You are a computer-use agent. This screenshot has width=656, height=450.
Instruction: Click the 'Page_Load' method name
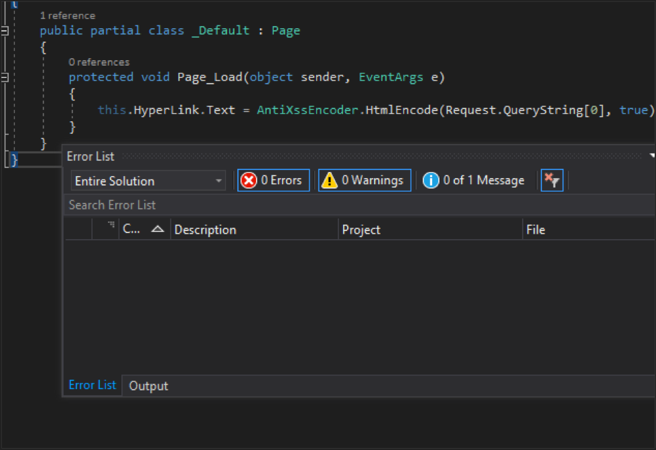210,77
